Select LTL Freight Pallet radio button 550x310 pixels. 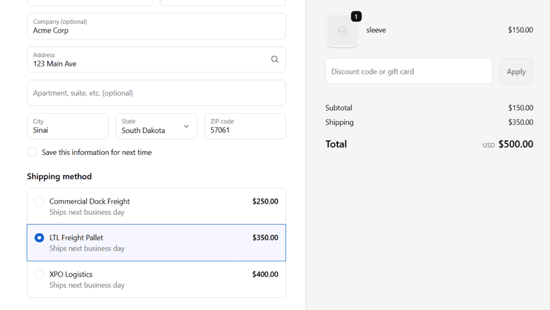coord(39,237)
